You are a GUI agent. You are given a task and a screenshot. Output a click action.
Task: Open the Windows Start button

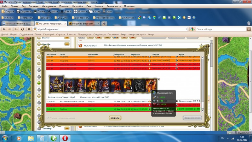click(5, 138)
